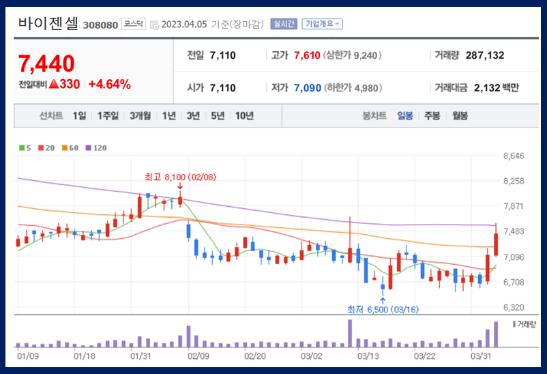The height and width of the screenshot is (374, 547).
Task: Open the 기업개요 dropdown
Action: (x=322, y=24)
